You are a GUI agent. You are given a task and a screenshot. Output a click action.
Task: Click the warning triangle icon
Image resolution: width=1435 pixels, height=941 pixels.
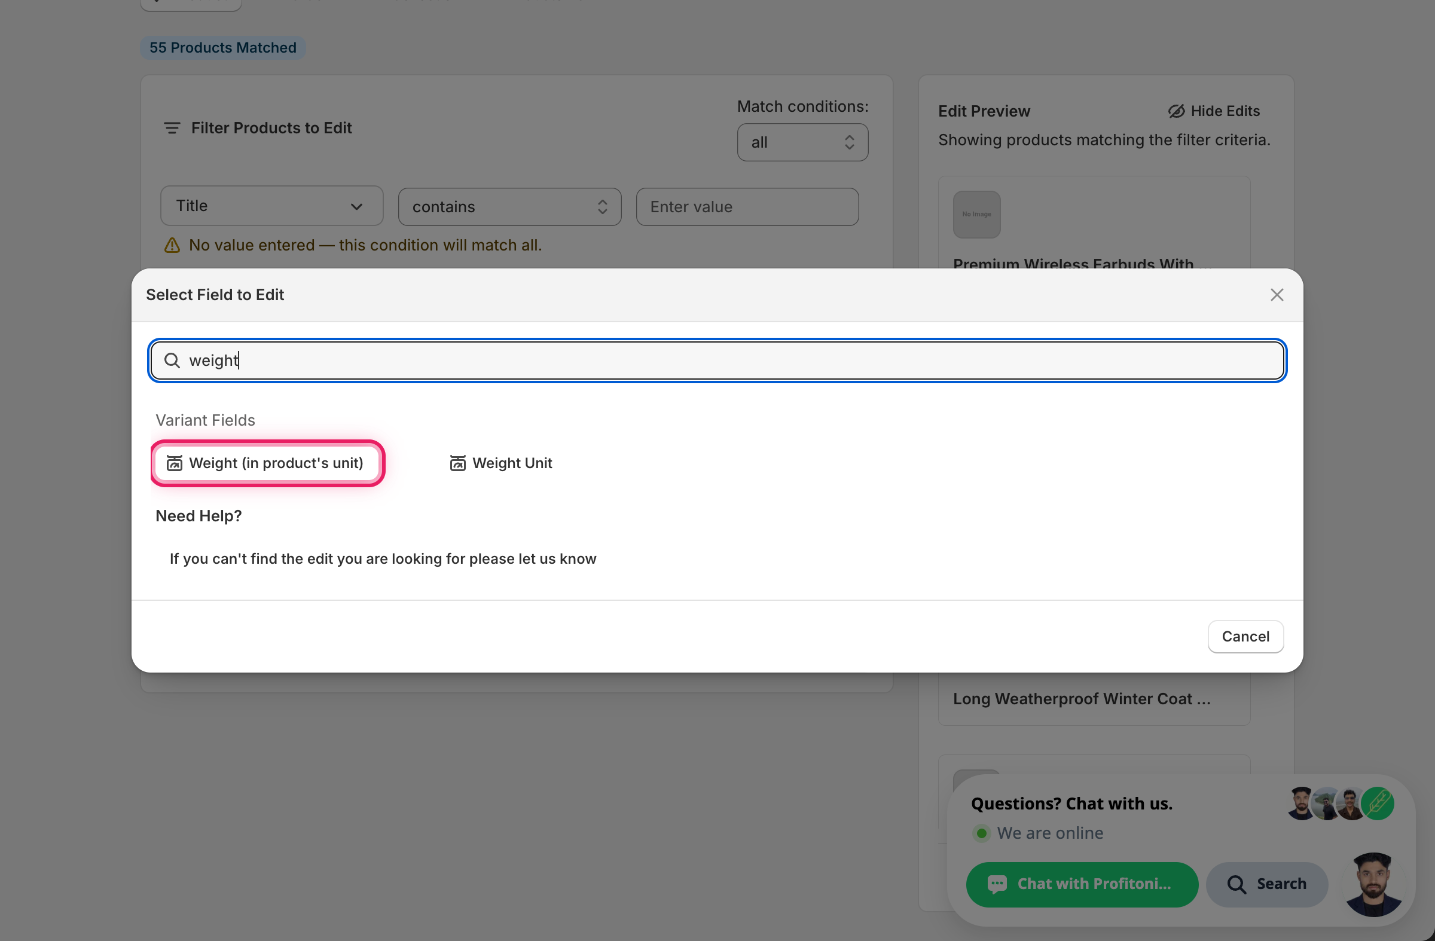click(172, 245)
